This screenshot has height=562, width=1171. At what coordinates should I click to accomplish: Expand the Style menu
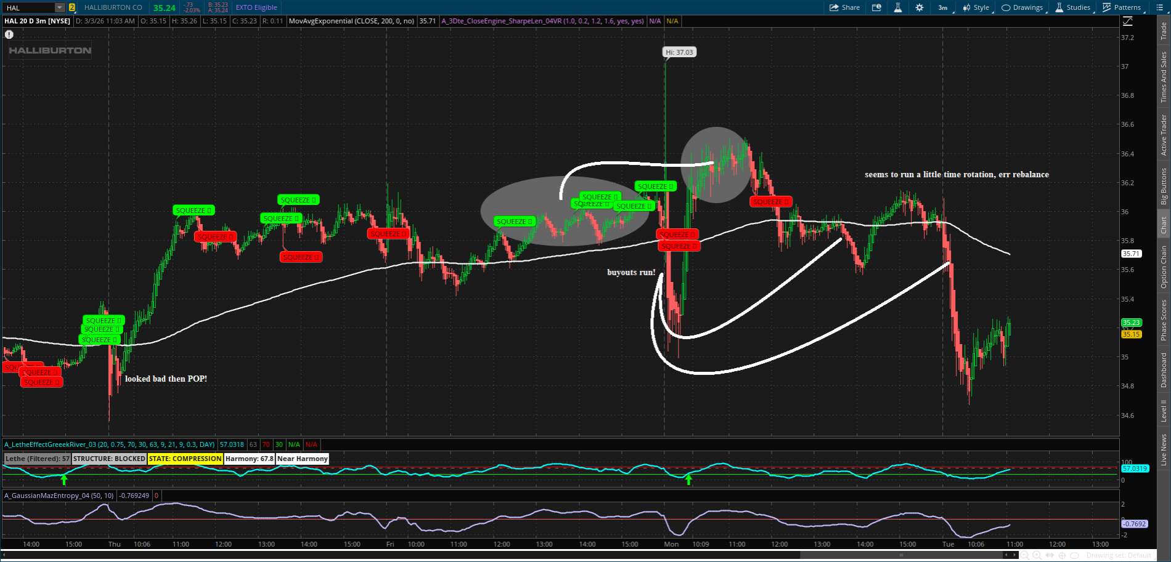[x=976, y=7]
